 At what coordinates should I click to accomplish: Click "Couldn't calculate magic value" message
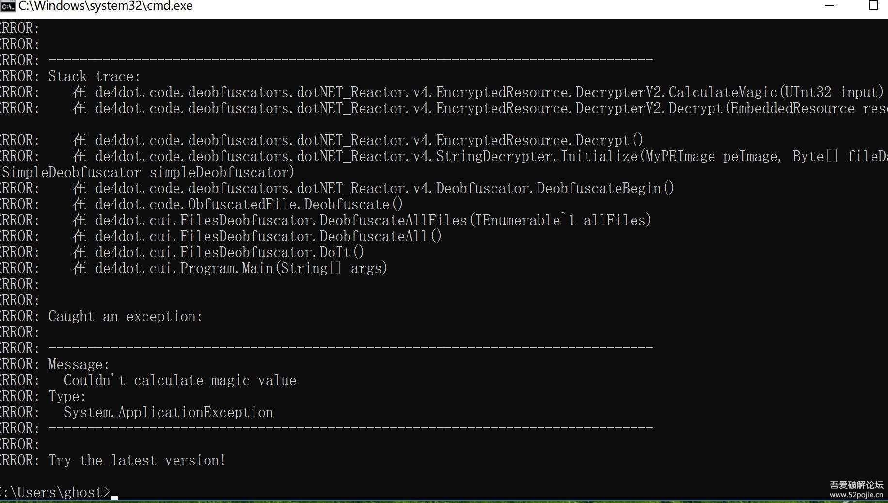tap(180, 380)
